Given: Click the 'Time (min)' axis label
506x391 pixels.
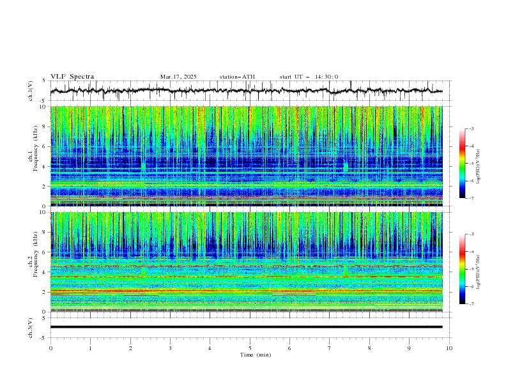Looking at the screenshot, I should (256, 355).
